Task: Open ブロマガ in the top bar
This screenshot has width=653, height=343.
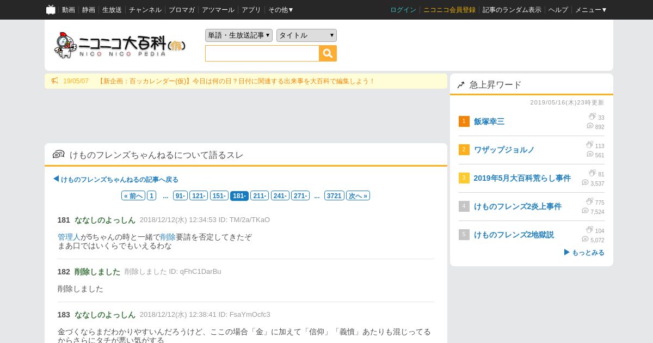Action: point(182,10)
